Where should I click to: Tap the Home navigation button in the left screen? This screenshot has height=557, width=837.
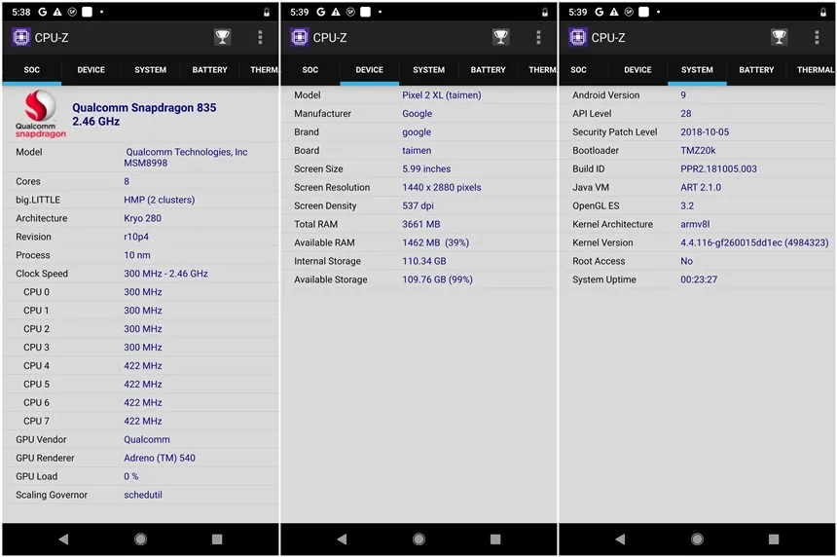(x=140, y=538)
